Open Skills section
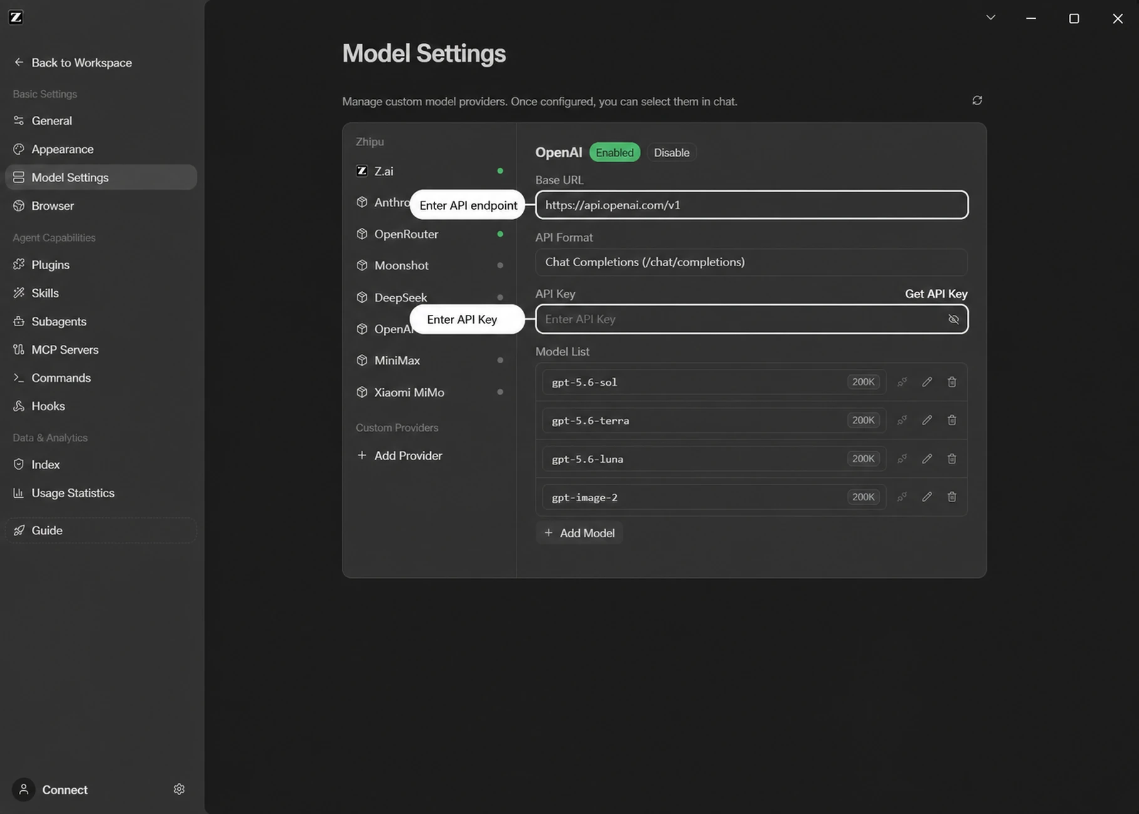 pos(101,293)
